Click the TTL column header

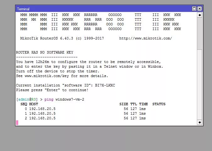click(133, 104)
